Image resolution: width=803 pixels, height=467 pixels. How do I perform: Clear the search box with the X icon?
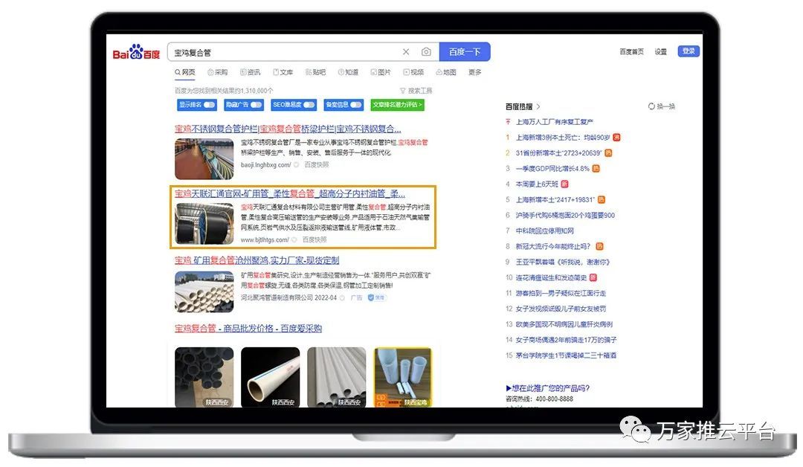pos(406,52)
